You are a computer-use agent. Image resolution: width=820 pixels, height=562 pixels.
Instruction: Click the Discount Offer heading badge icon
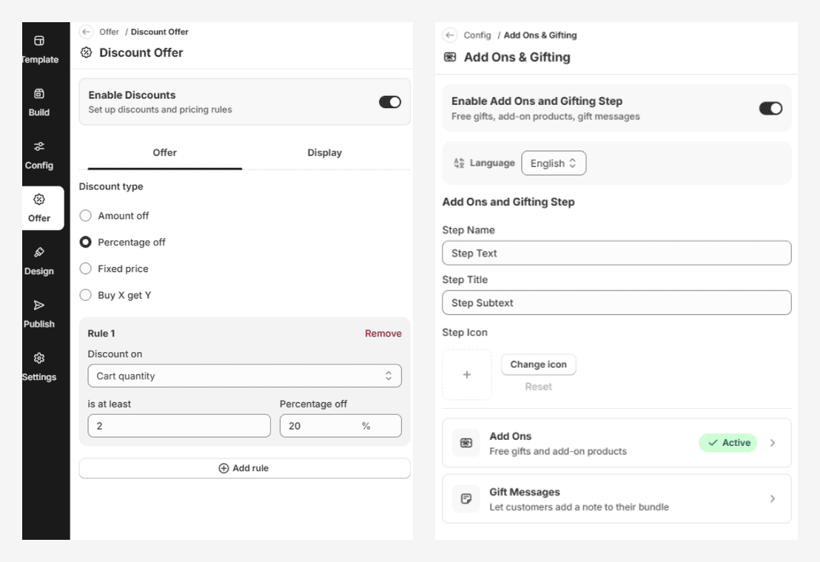coord(87,53)
